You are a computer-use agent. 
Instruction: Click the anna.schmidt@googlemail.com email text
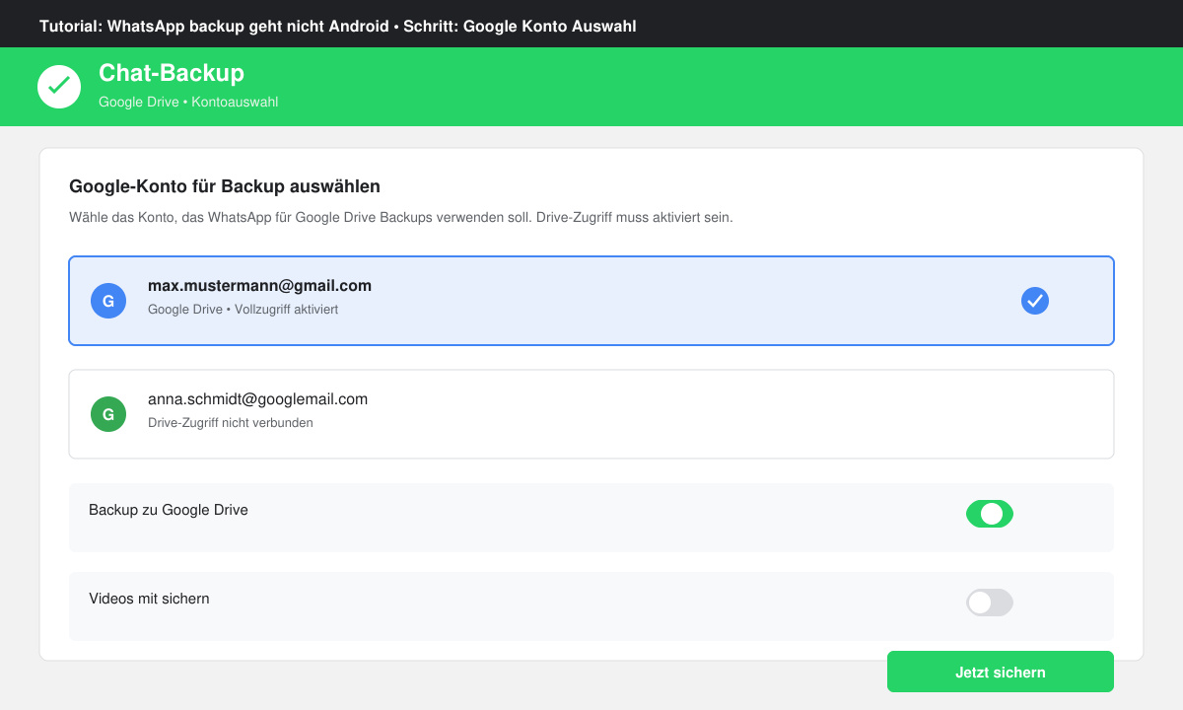point(257,399)
